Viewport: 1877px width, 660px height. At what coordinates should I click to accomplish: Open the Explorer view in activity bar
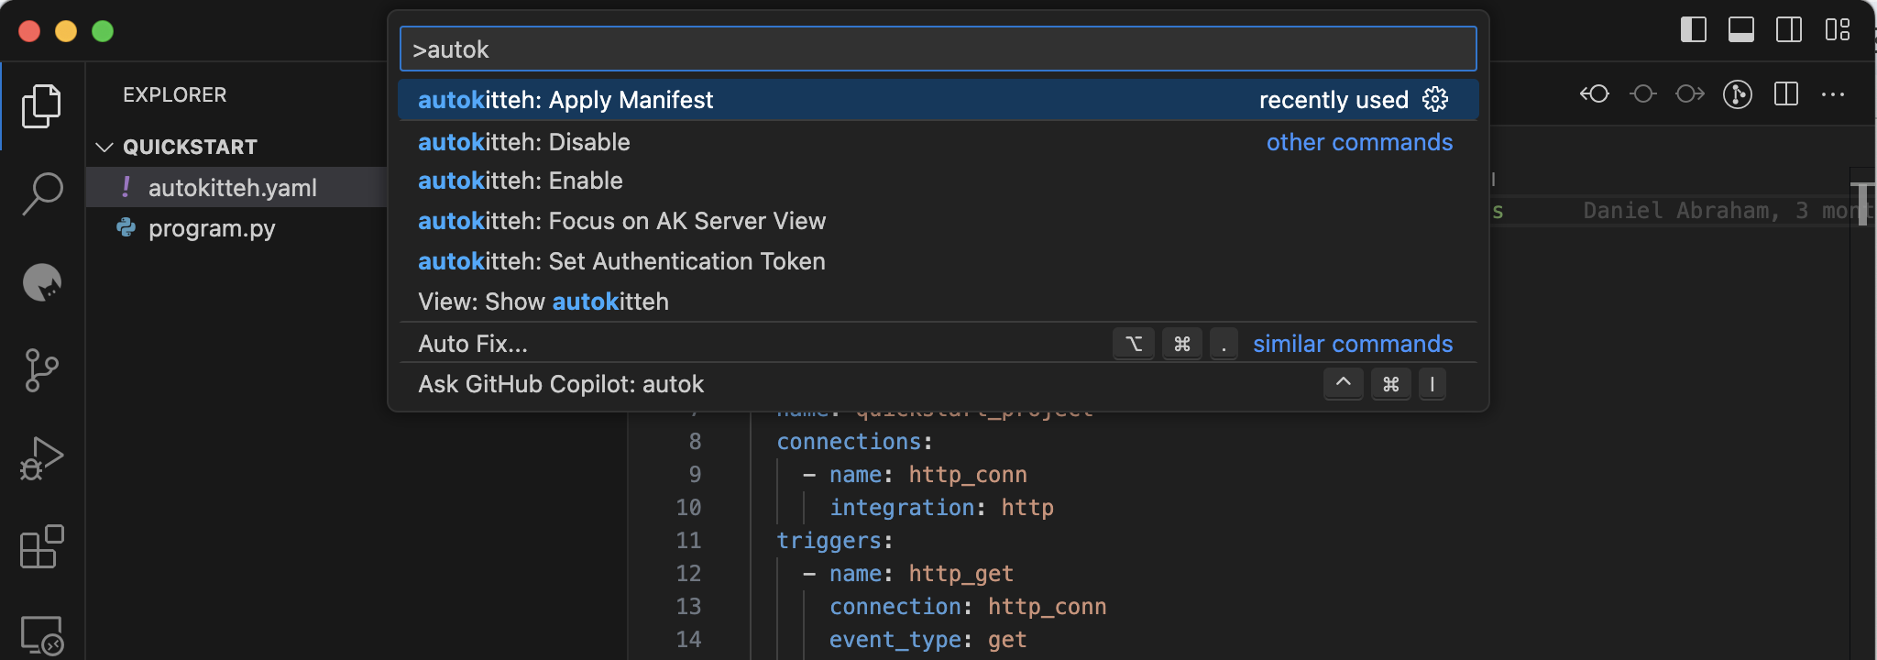(x=41, y=106)
